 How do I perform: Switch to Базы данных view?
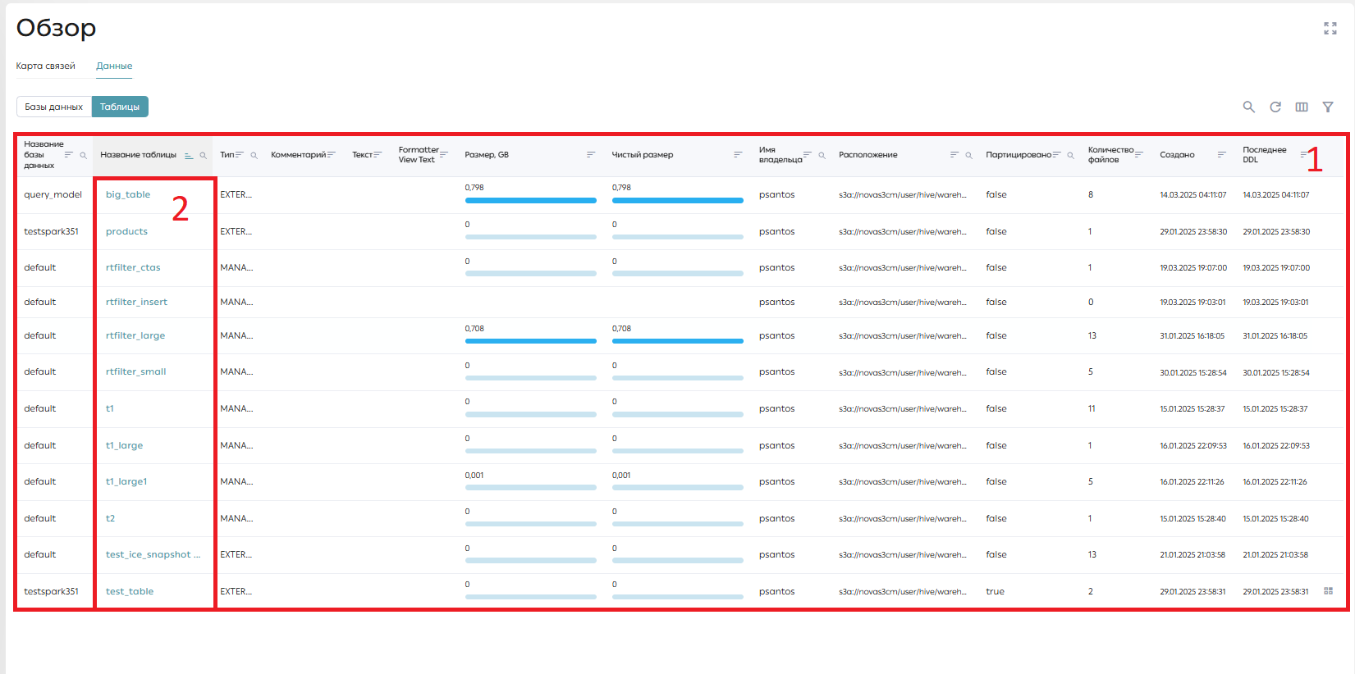54,107
